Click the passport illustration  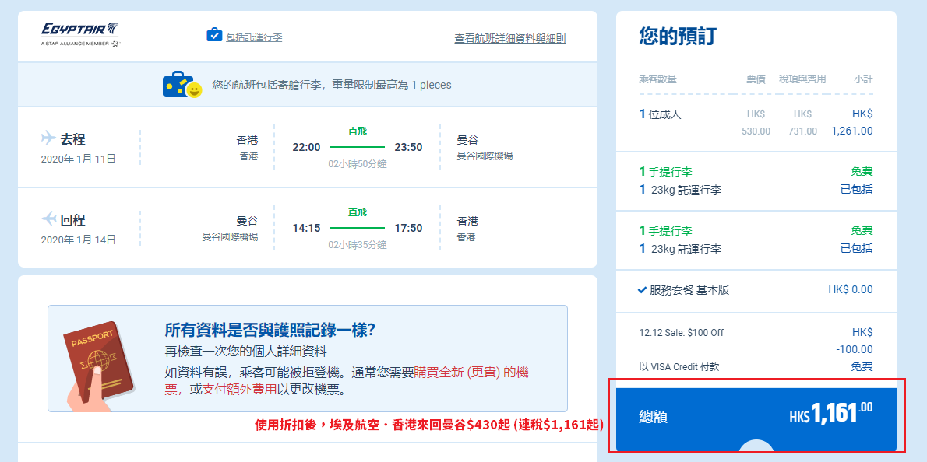coord(100,366)
